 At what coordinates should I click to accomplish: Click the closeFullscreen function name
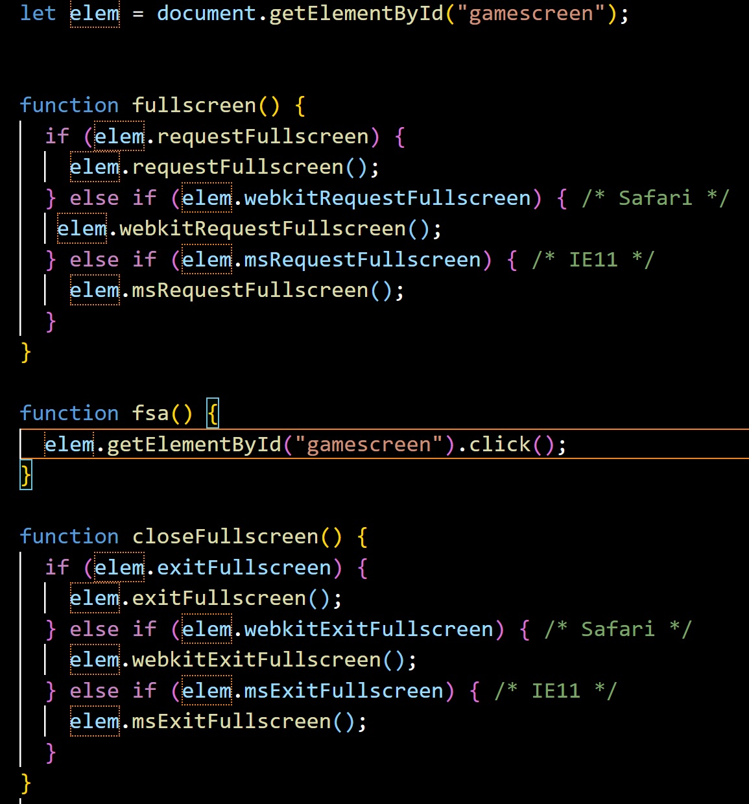coord(225,536)
